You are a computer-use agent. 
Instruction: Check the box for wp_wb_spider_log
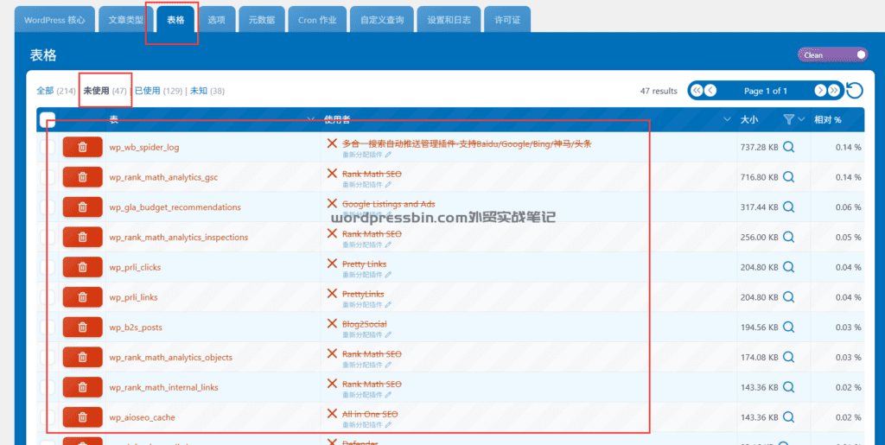48,147
